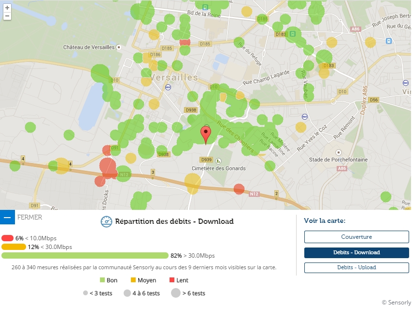Screen dimensions: 412x317
Task: Click the D939 road badge
Action: [206, 160]
